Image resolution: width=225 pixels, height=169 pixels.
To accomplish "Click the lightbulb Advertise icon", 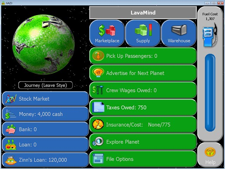I will pyautogui.click(x=98, y=73).
